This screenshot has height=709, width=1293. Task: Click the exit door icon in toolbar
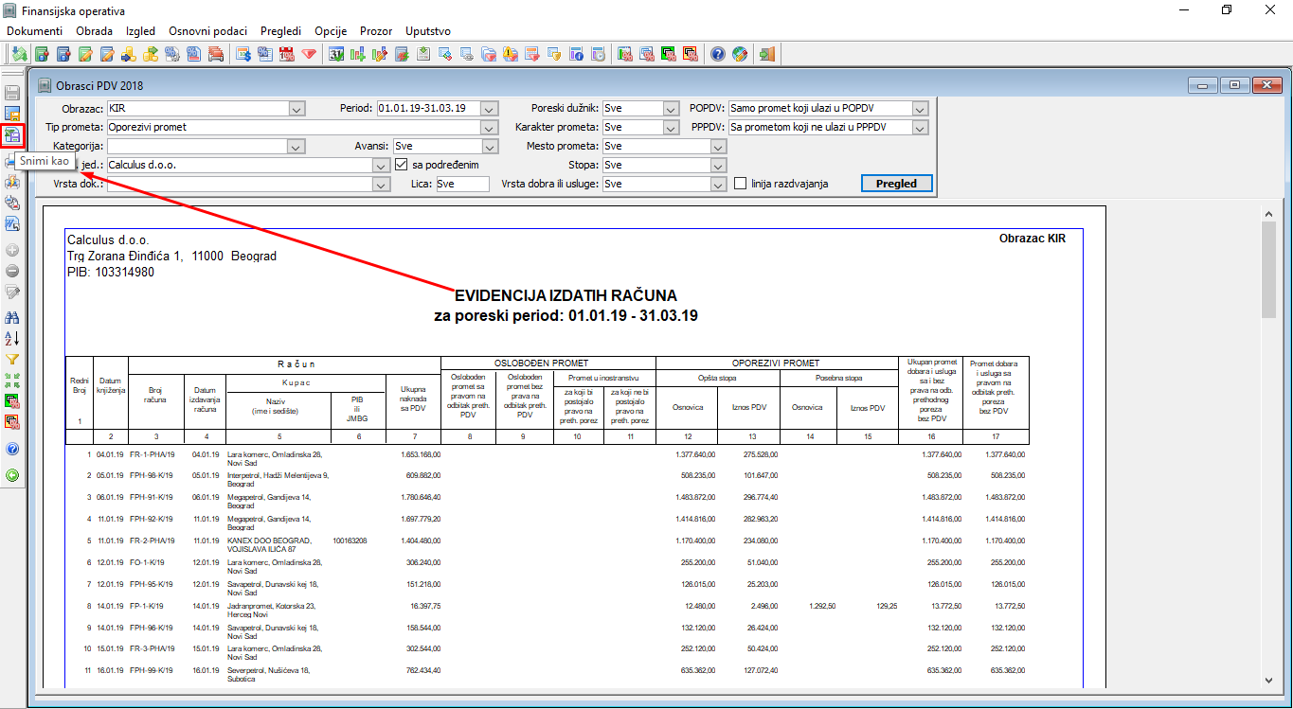(x=766, y=54)
